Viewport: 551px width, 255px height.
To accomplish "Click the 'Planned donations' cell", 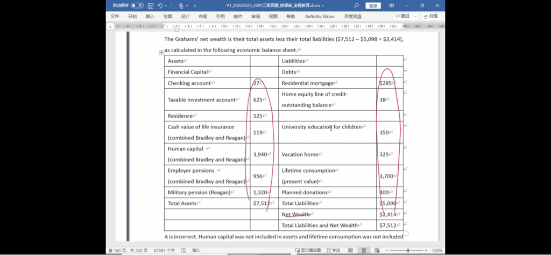I will point(327,192).
